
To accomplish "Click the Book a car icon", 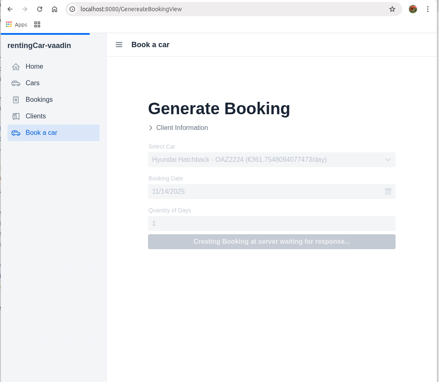I will click(x=16, y=133).
